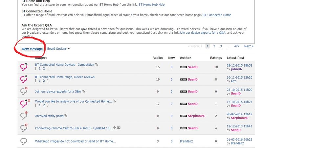This screenshot has height=148, width=328.
Task: Click thread icon for Join our device experts row
Action: [24, 91]
